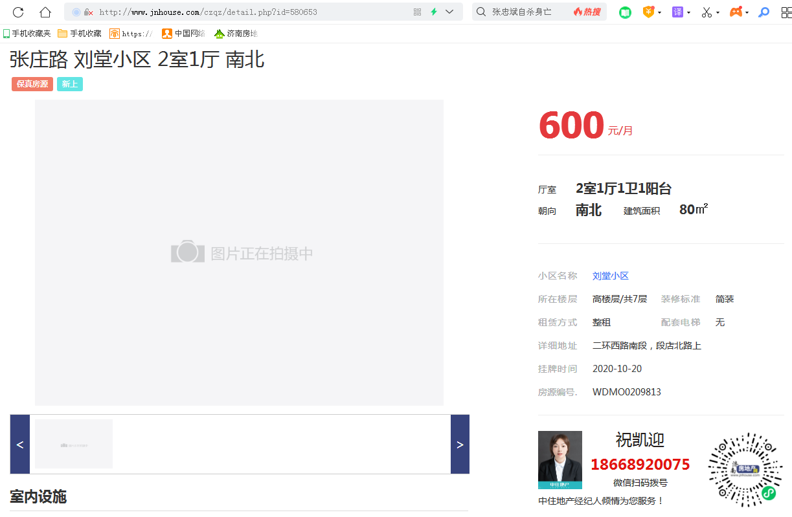
Task: Expand the dropdown arrow beside the translate icon
Action: pyautogui.click(x=689, y=13)
